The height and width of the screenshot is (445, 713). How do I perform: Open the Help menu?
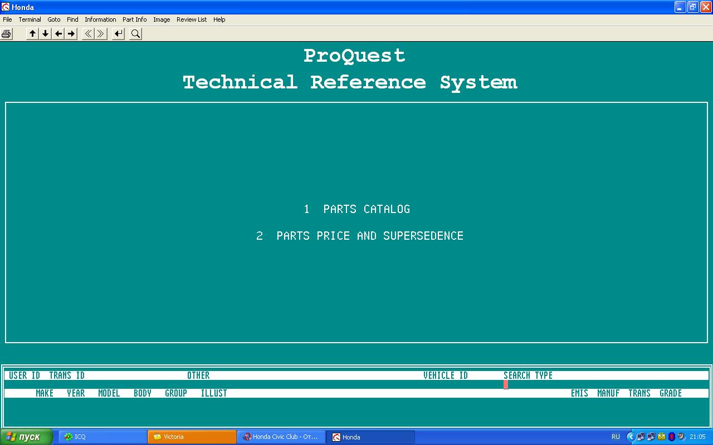click(219, 19)
